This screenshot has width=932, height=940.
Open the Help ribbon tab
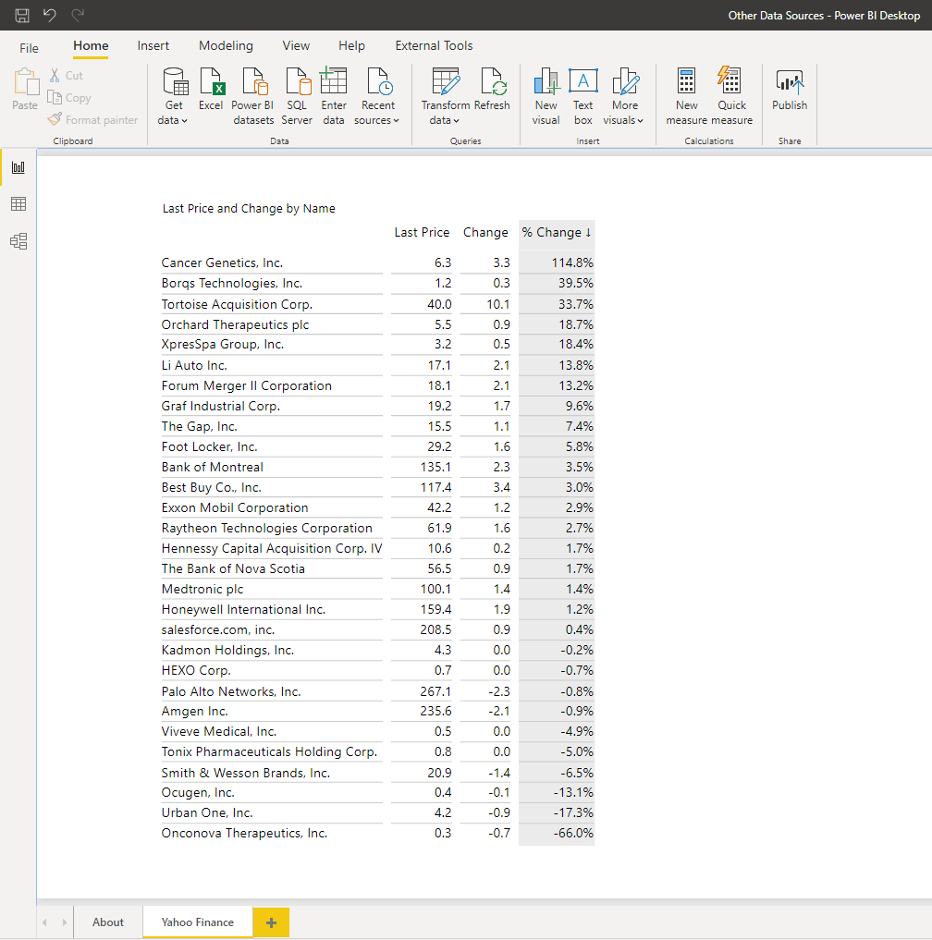(351, 45)
